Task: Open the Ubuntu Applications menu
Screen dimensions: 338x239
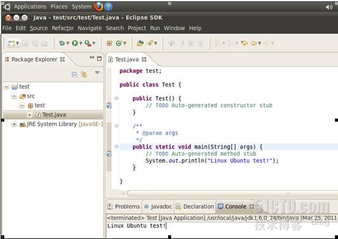Action: (x=30, y=7)
